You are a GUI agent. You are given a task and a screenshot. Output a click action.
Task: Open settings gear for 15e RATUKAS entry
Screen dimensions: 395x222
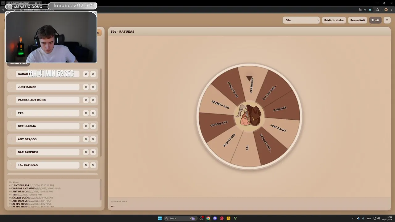tap(86, 165)
